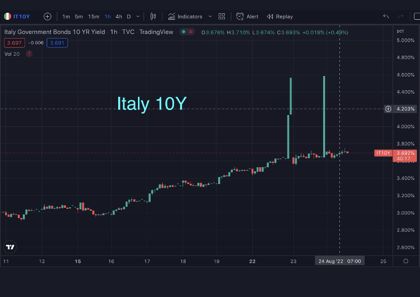
Task: Click the buy price button showing 3.691
Action: click(57, 43)
